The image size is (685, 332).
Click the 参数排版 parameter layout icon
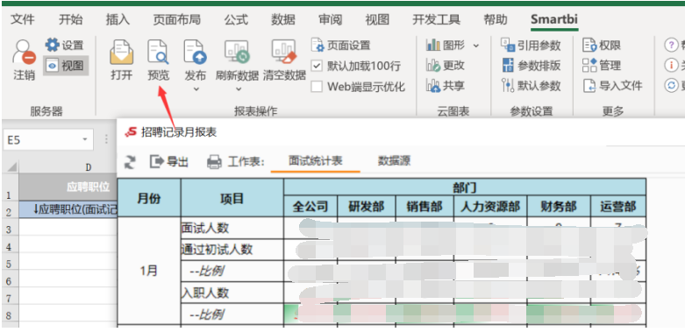pyautogui.click(x=509, y=66)
